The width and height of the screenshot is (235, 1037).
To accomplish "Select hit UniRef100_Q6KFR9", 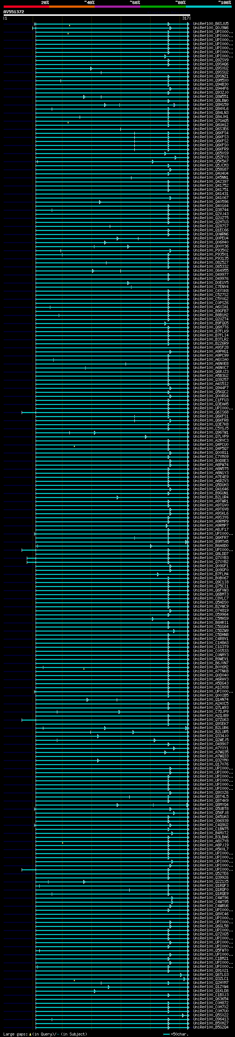I will click(211, 149).
